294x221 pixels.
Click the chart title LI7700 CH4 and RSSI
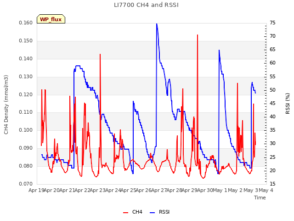146,5
